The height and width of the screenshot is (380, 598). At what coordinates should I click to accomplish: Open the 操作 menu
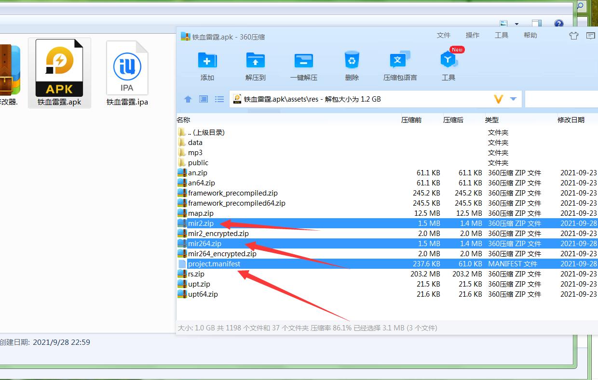(472, 35)
